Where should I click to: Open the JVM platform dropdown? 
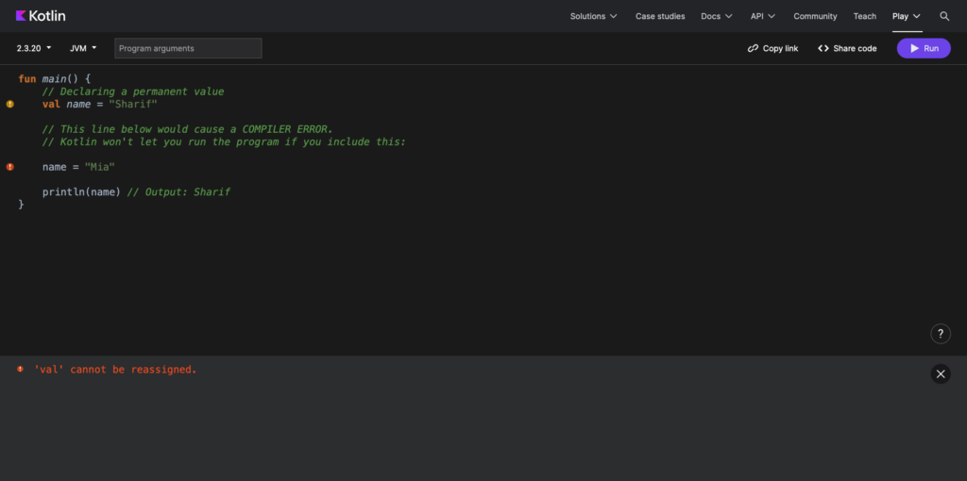click(83, 48)
